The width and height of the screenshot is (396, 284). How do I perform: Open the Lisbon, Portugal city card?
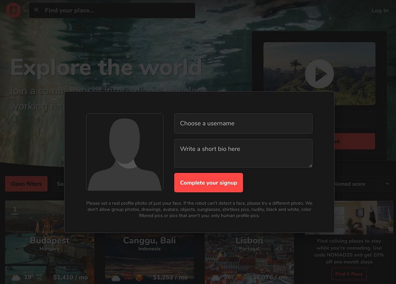pyautogui.click(x=249, y=258)
